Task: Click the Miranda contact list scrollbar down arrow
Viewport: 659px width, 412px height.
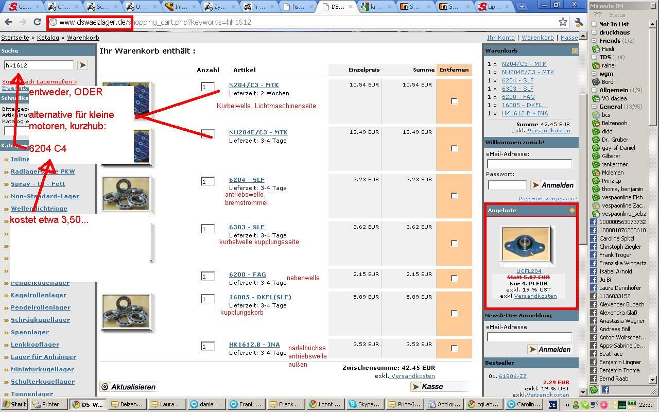Action: pos(653,380)
